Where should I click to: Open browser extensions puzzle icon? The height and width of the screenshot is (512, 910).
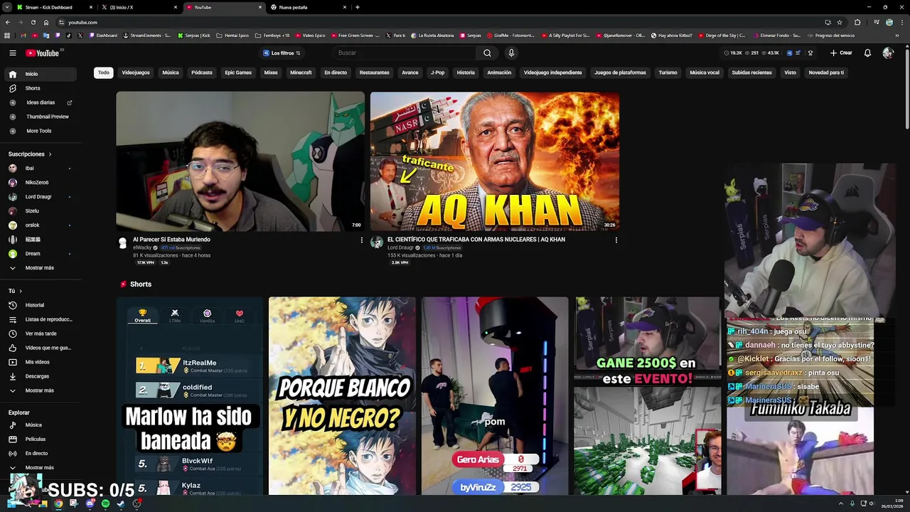pyautogui.click(x=857, y=22)
